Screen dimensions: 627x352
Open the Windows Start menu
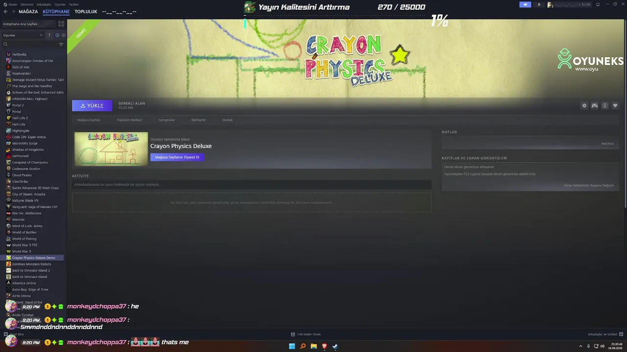click(292, 346)
